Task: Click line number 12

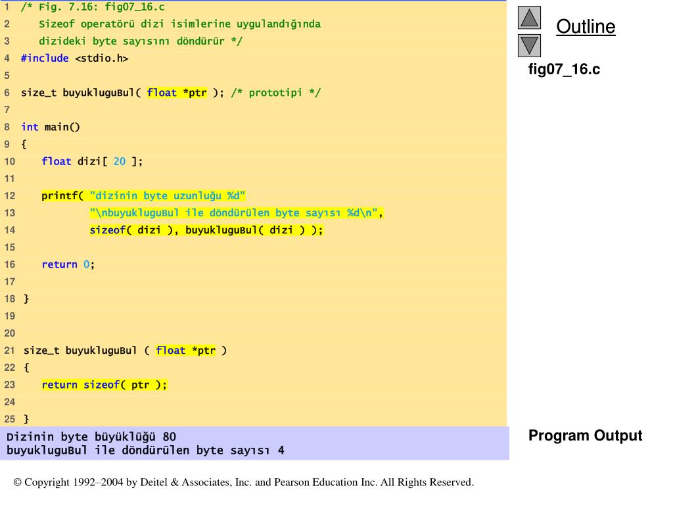Action: [x=9, y=196]
